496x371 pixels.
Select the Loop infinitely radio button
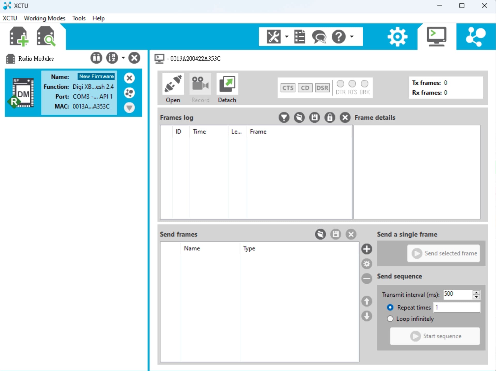[x=390, y=319]
